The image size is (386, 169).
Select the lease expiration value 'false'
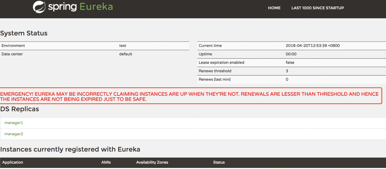tap(290, 63)
